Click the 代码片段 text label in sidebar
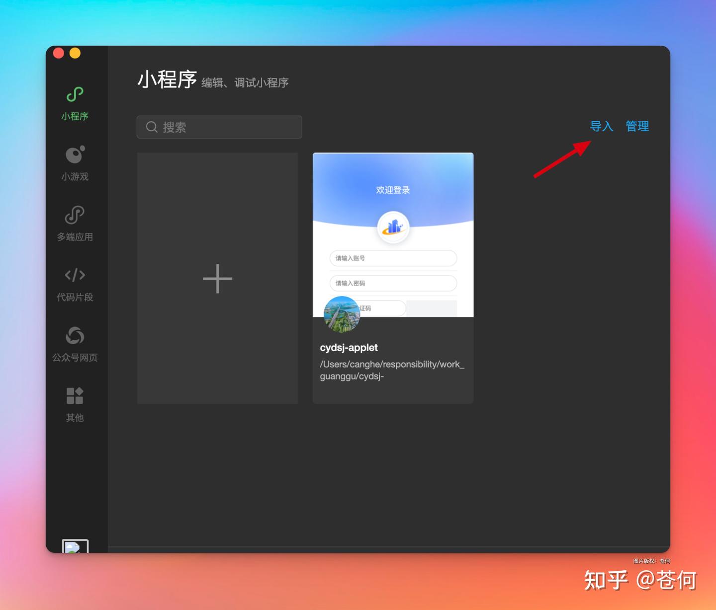 pyautogui.click(x=75, y=297)
